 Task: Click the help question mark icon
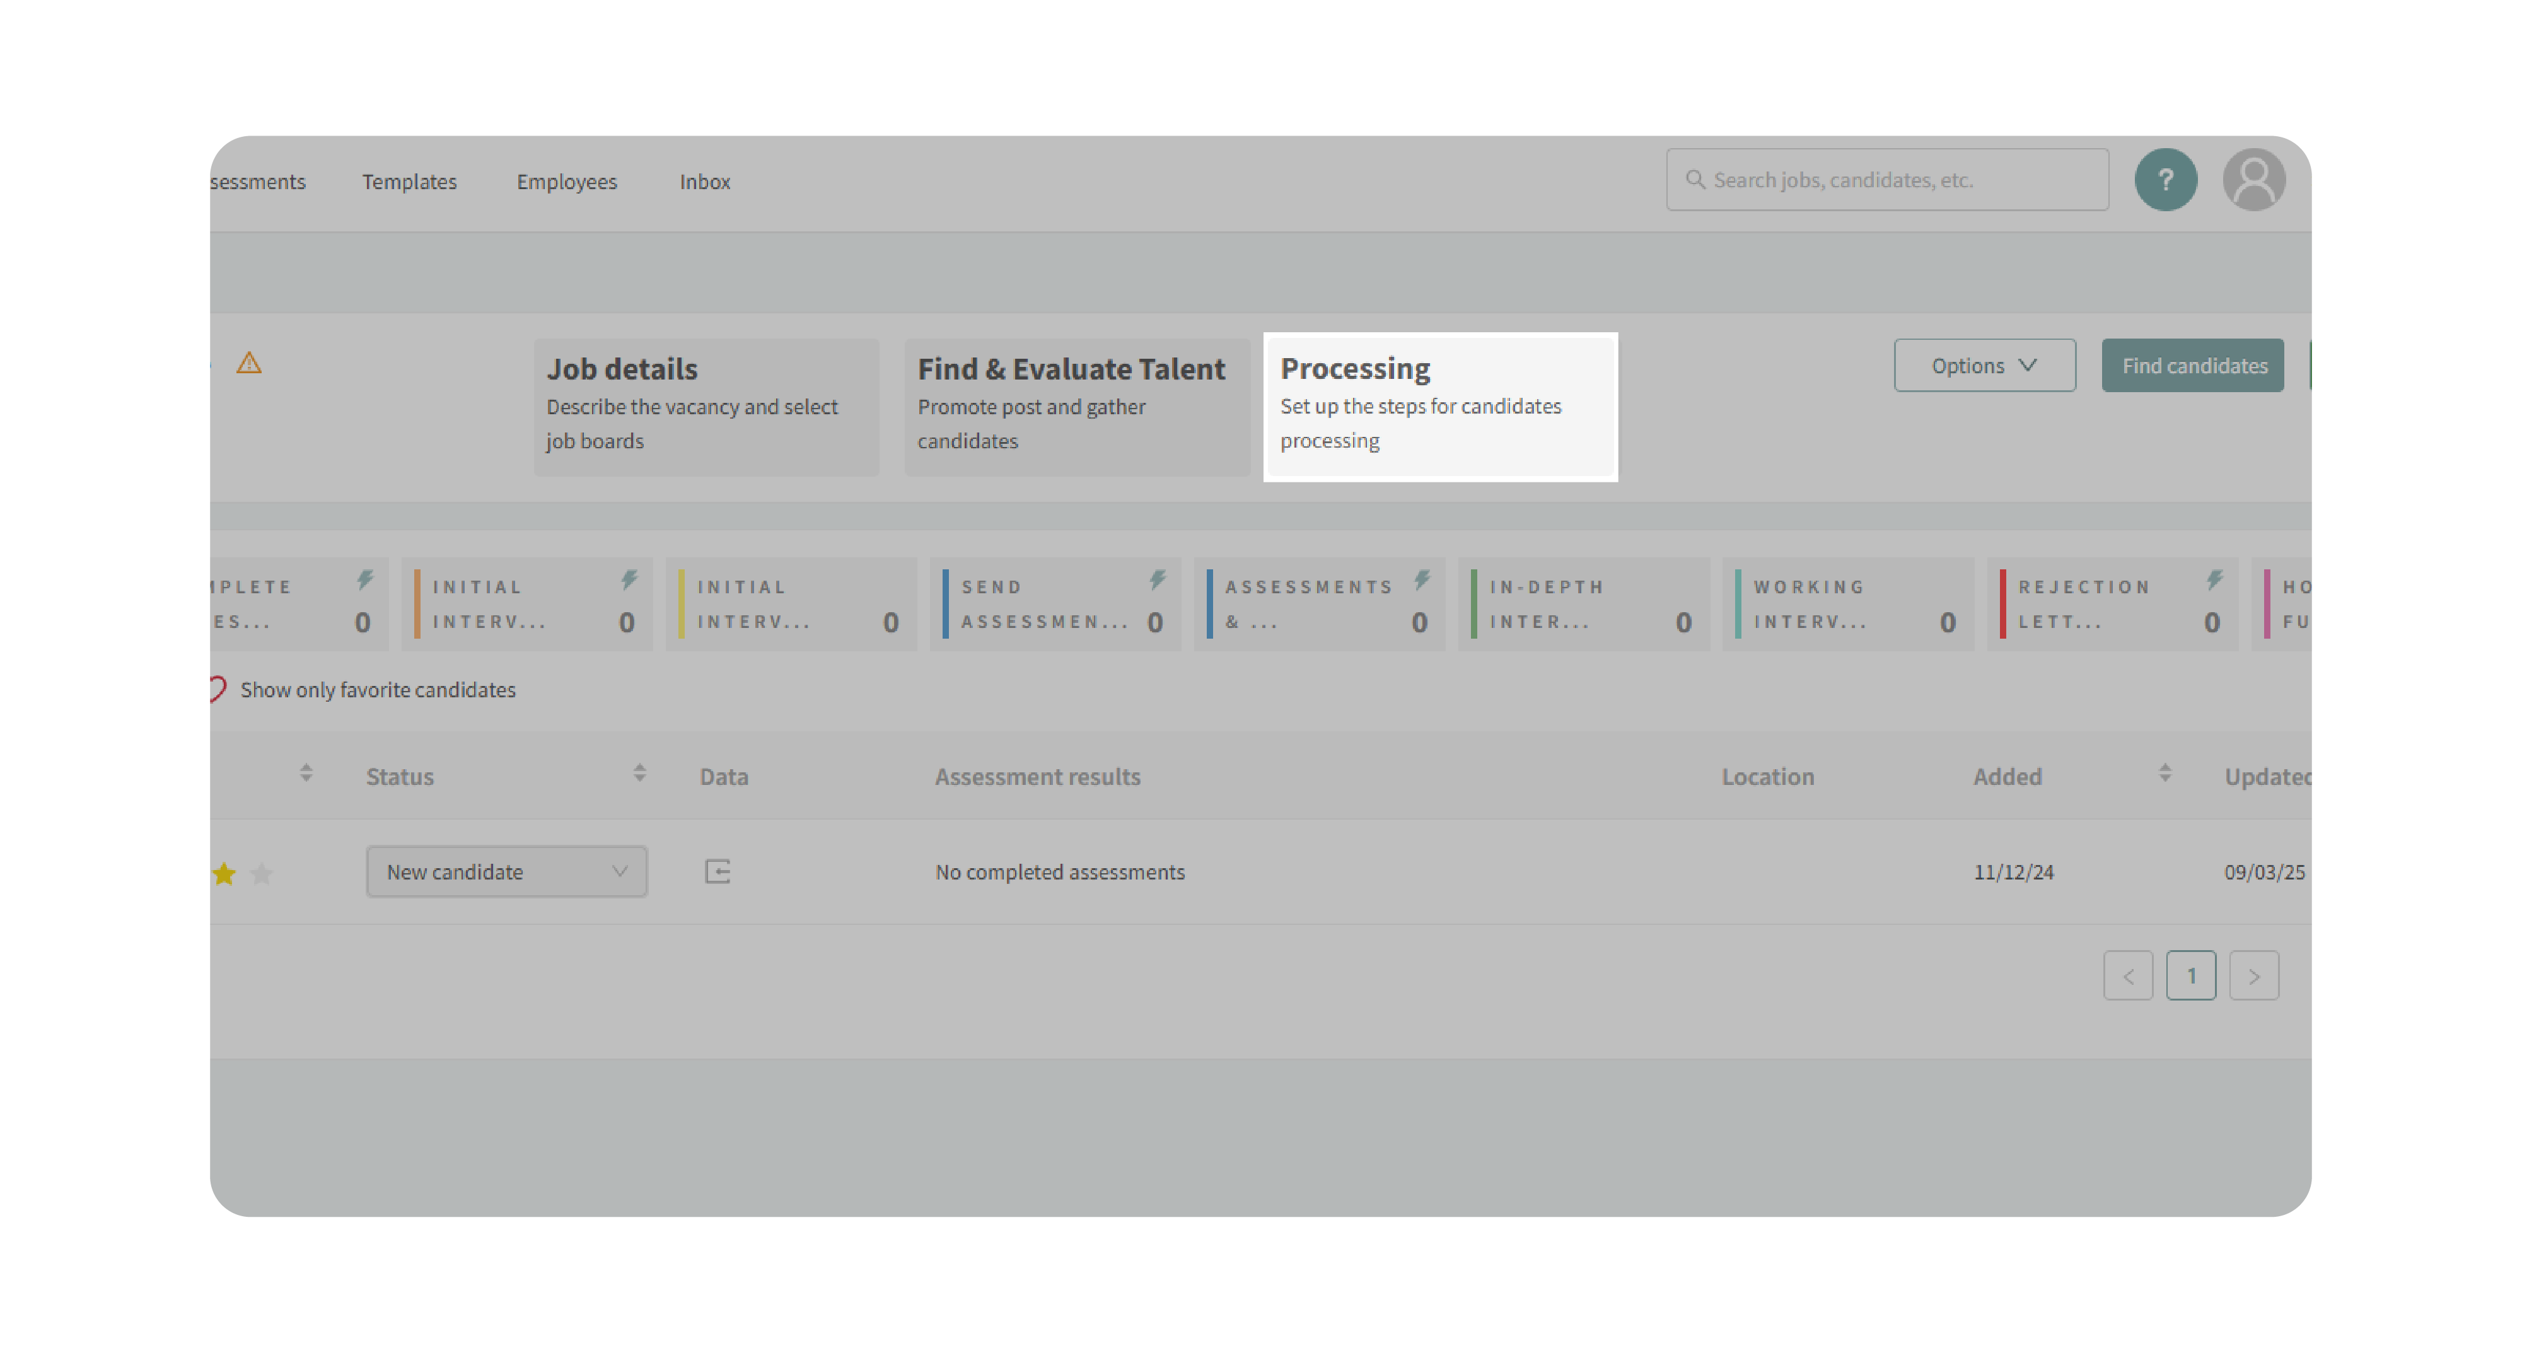(2165, 180)
